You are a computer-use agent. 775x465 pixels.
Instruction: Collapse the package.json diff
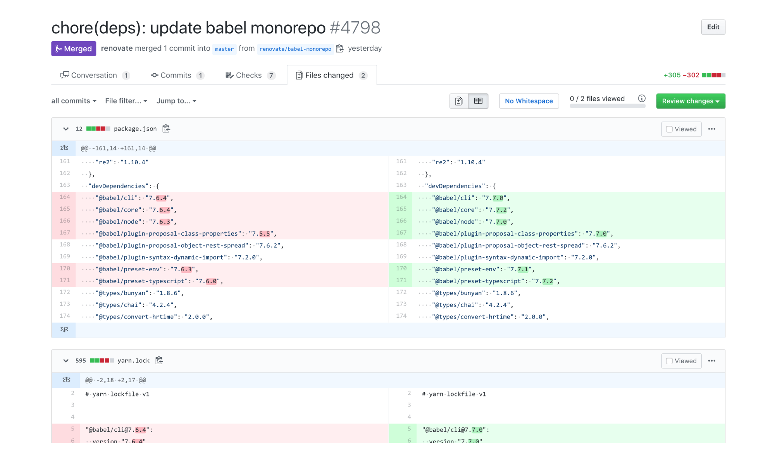point(66,129)
